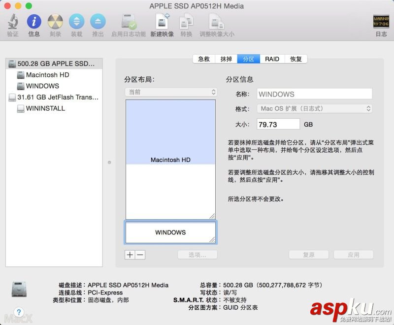Click the PCI-Express connection bus text
394x325 pixels.
click(x=105, y=292)
